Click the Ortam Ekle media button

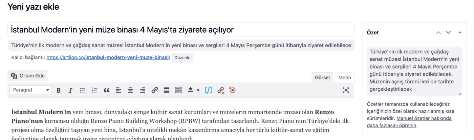(28, 76)
